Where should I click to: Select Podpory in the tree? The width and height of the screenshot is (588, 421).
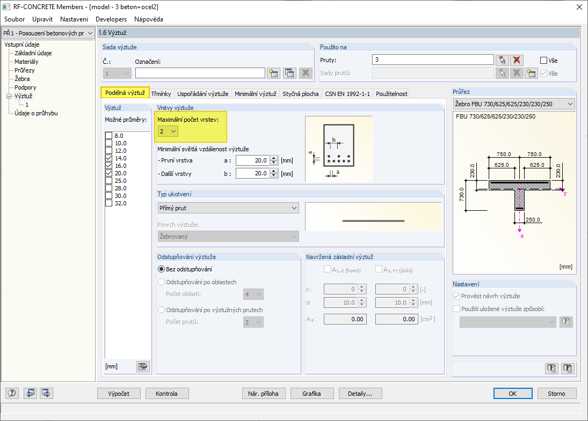(25, 87)
